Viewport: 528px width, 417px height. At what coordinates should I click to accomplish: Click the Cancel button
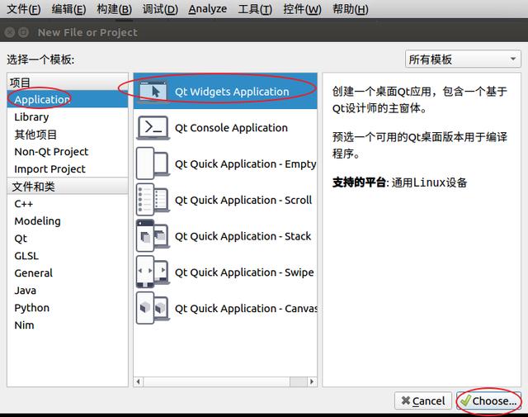423,400
